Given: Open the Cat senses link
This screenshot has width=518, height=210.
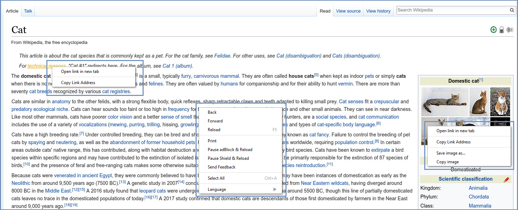Looking at the screenshot, I should [351, 102].
